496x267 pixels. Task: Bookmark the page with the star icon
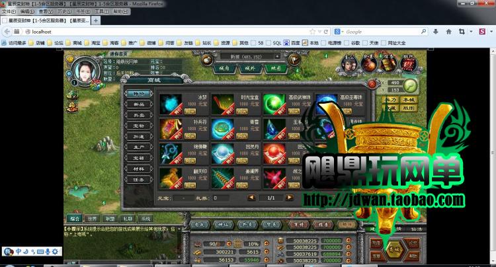[313, 32]
